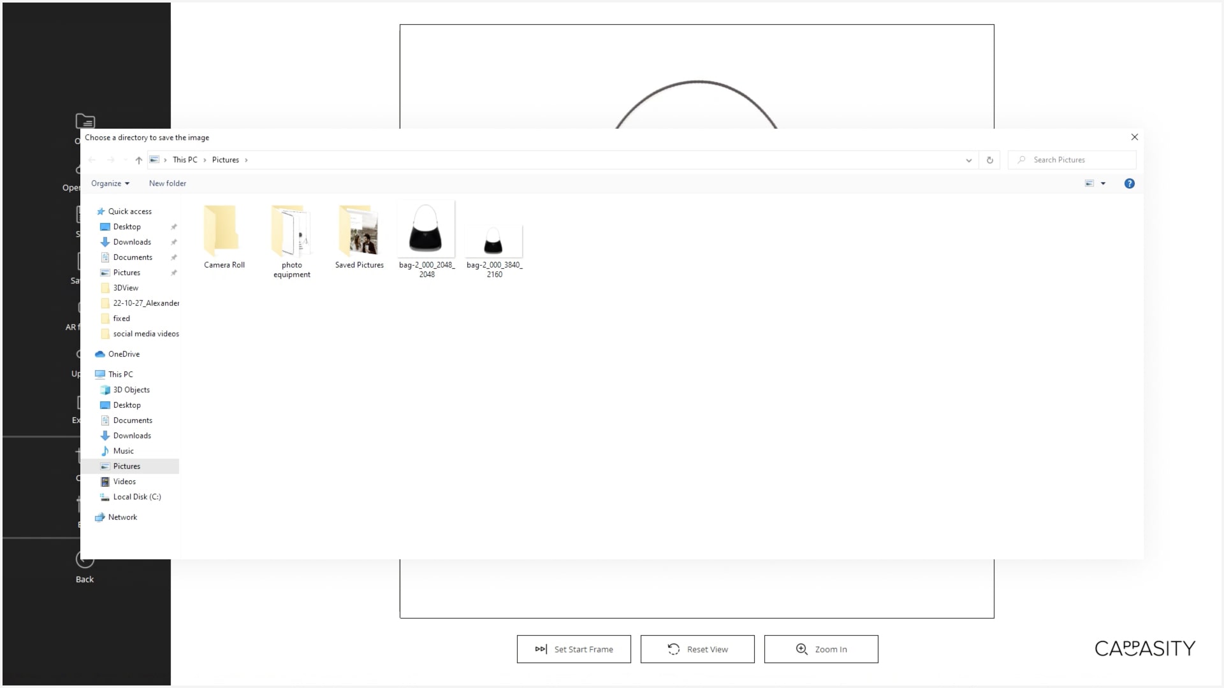1224x688 pixels.
Task: Select This PC in navigation pane
Action: (120, 375)
